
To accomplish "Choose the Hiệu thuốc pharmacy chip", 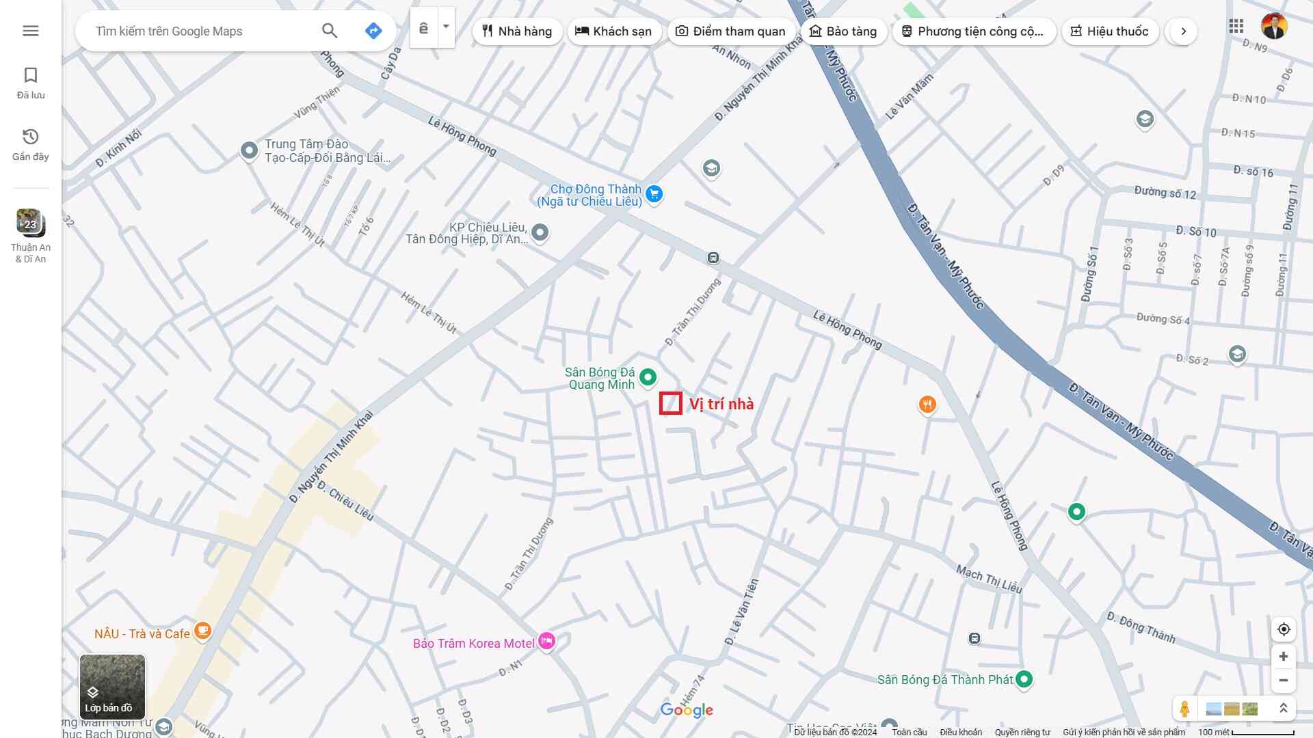I will [1109, 31].
